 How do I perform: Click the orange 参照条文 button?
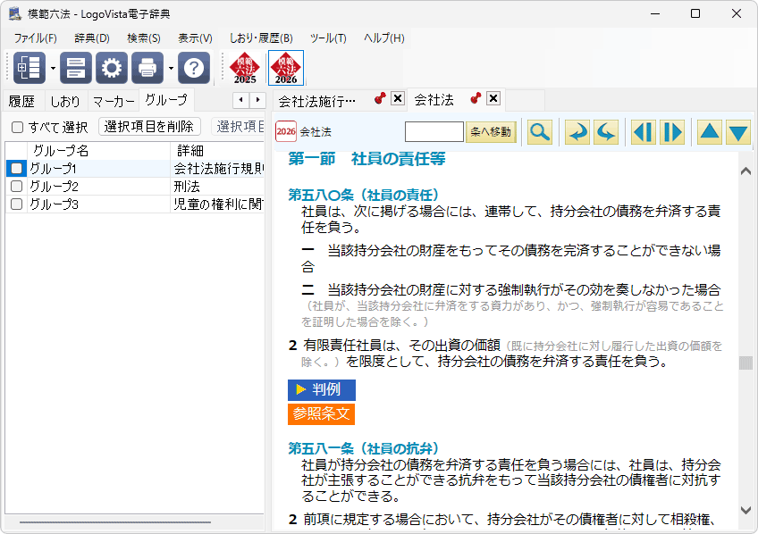(x=321, y=413)
